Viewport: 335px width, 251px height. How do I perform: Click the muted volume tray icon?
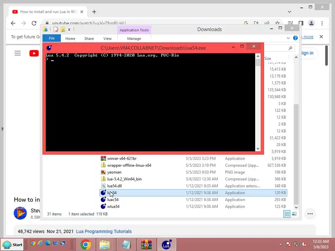304,244
